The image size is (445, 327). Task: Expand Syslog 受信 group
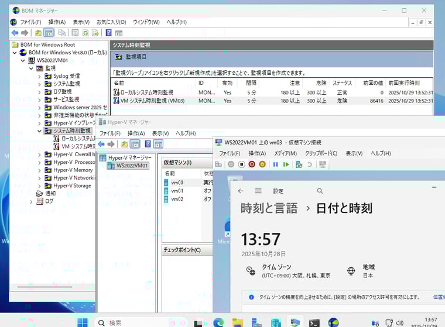[x=39, y=76]
